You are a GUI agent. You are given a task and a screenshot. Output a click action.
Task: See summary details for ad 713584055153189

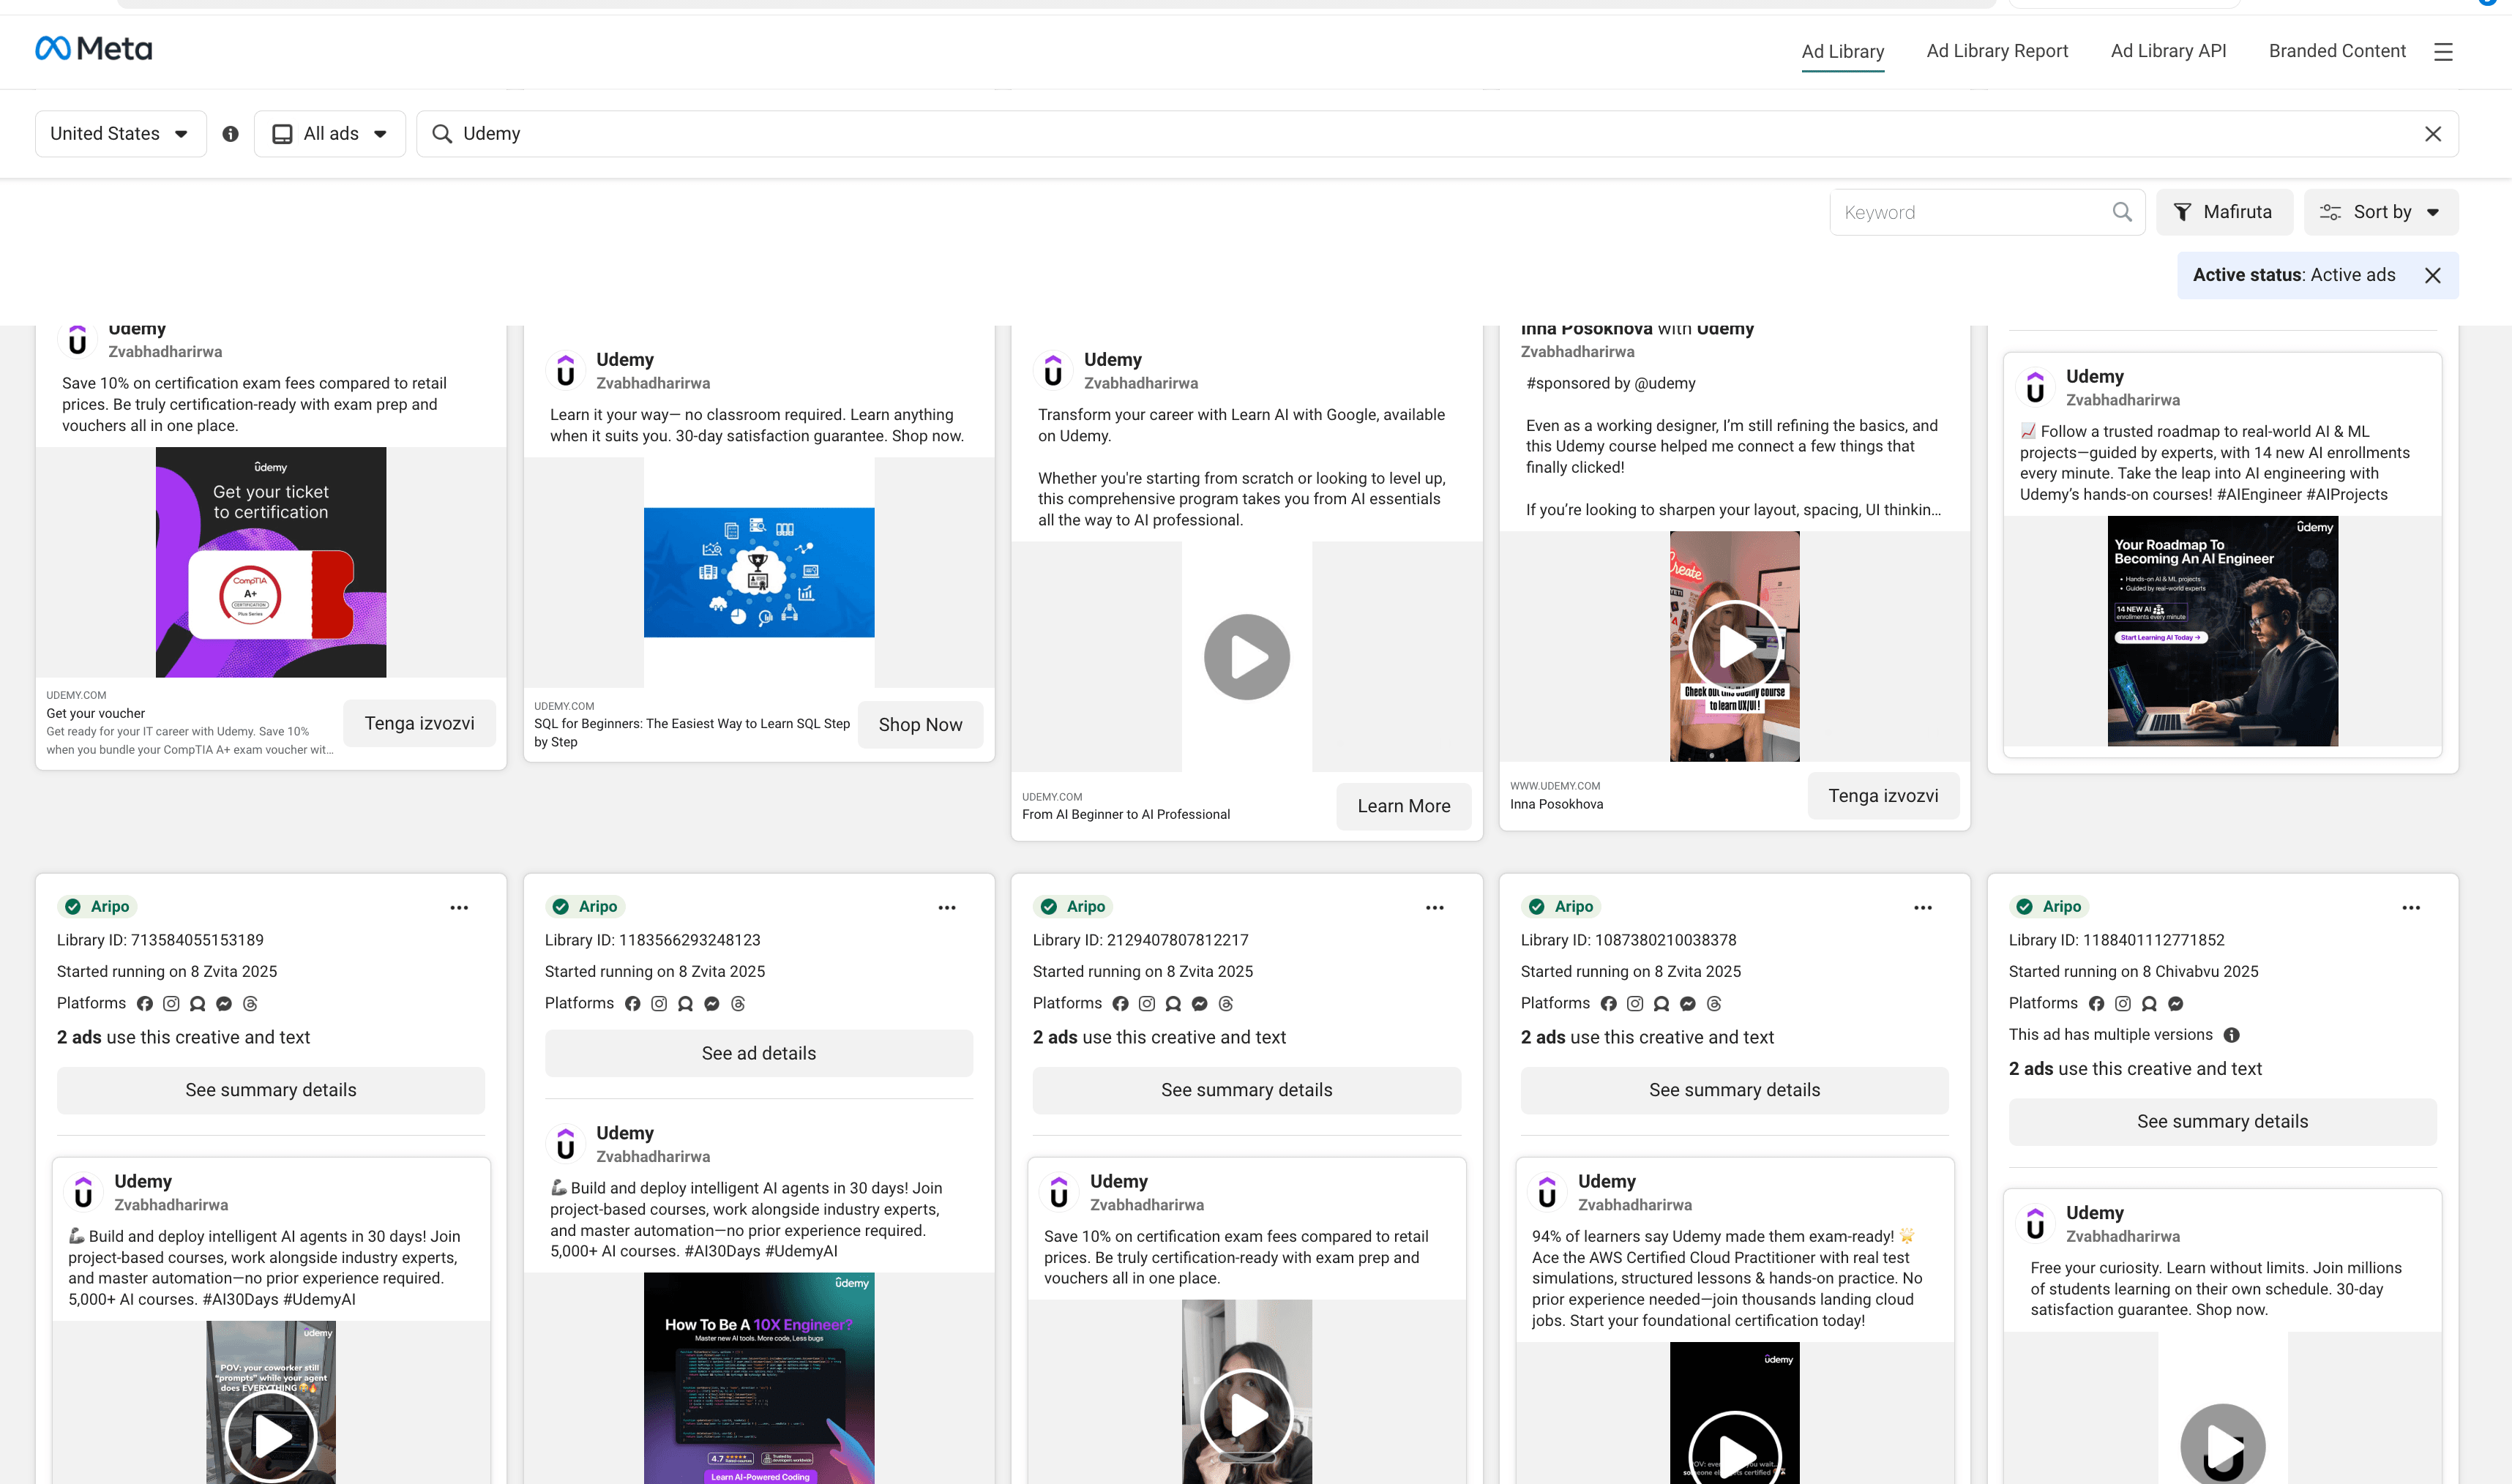(270, 1090)
